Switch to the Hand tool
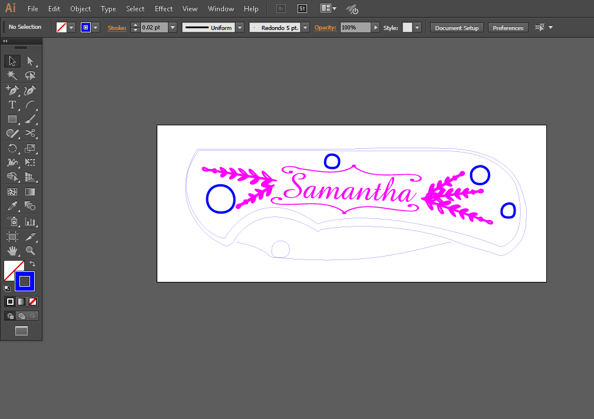 [12, 251]
